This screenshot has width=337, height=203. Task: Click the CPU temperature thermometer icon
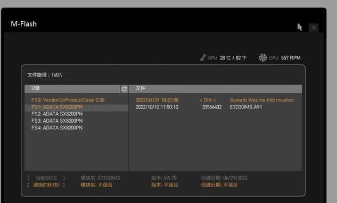(203, 57)
